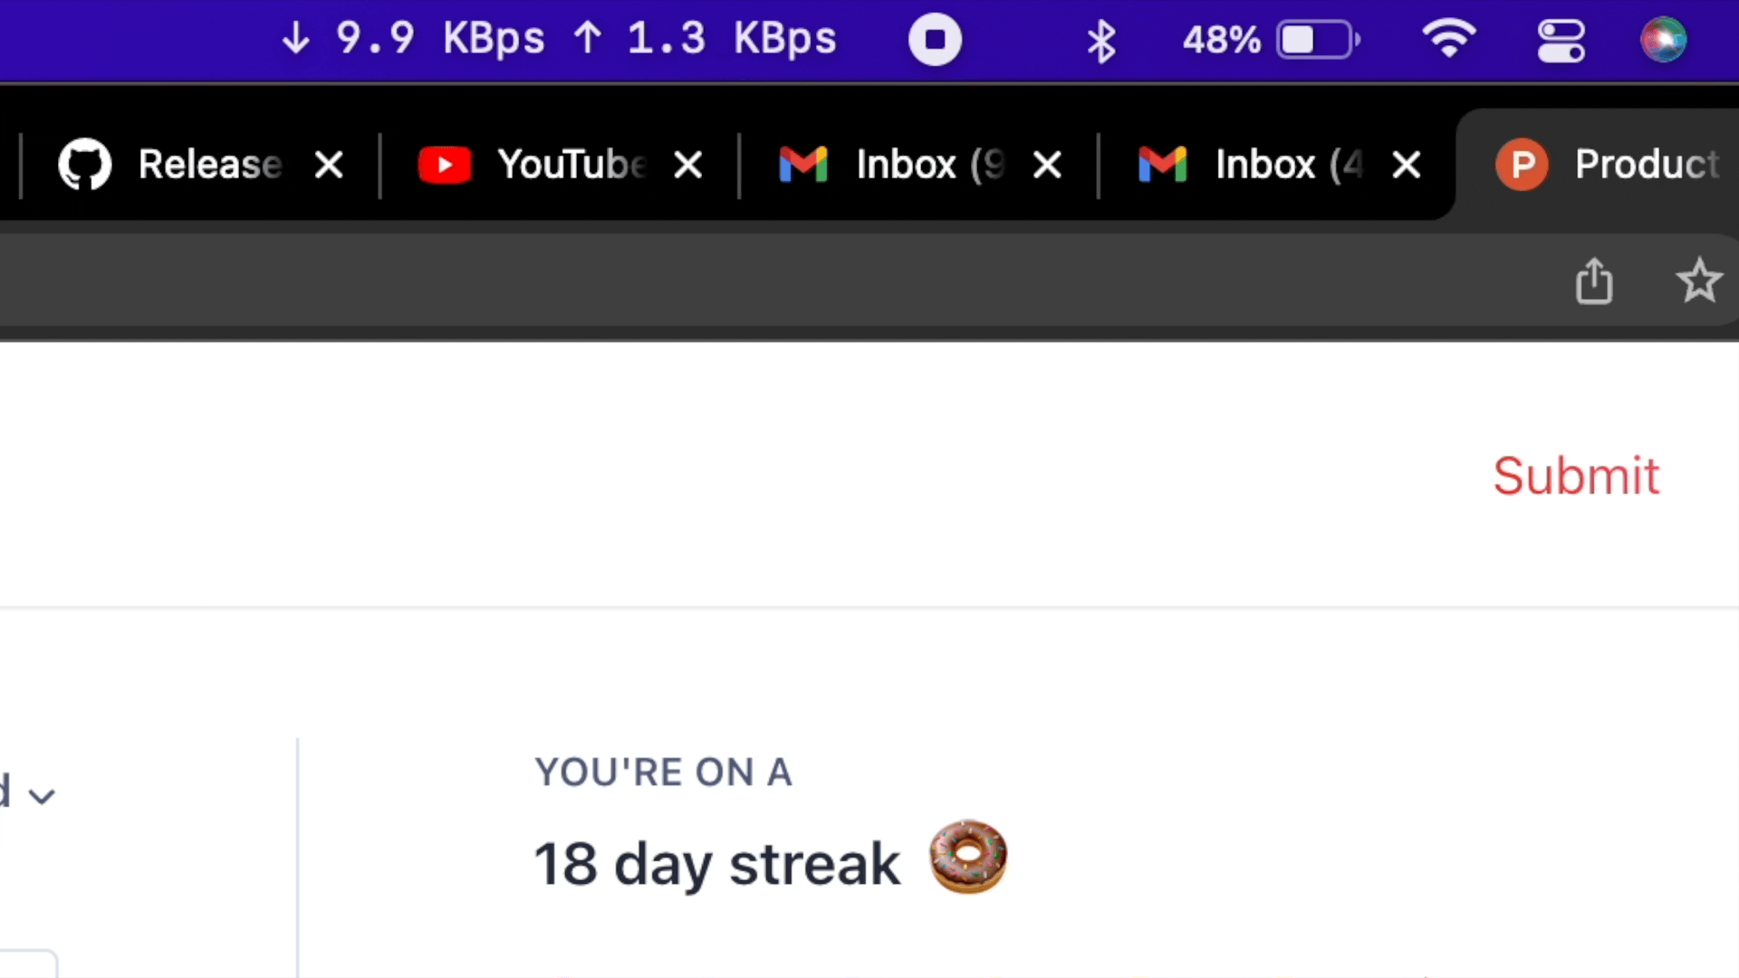Open the Wi-Fi menu

pyautogui.click(x=1448, y=40)
